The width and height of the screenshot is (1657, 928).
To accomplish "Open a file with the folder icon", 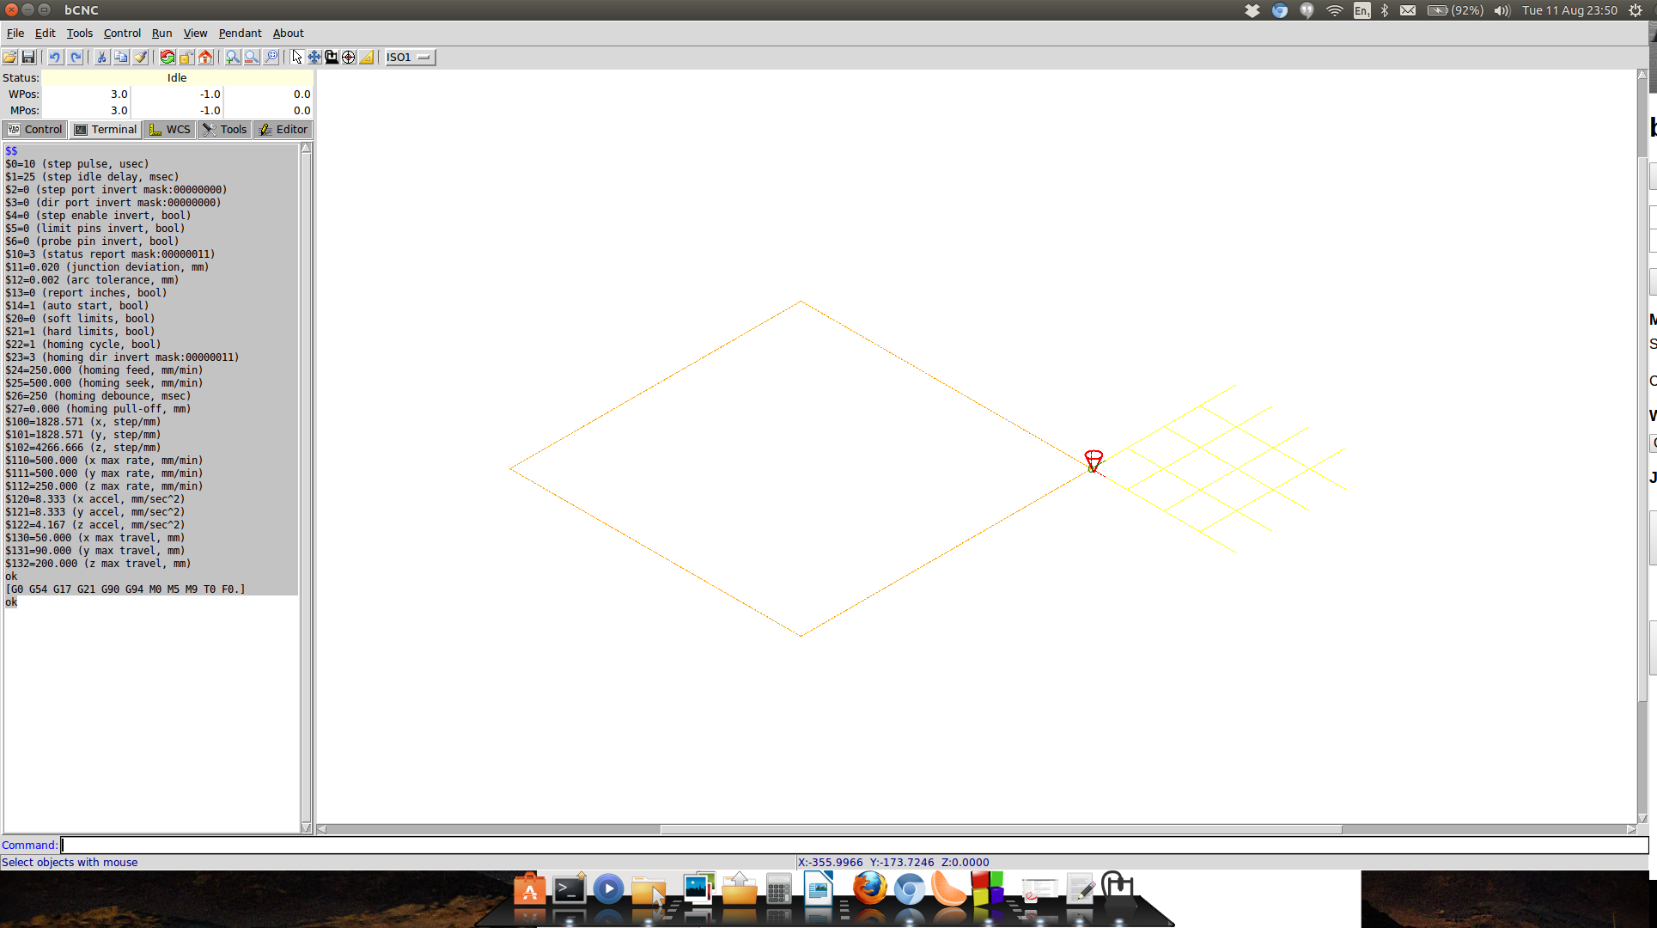I will click(x=9, y=57).
